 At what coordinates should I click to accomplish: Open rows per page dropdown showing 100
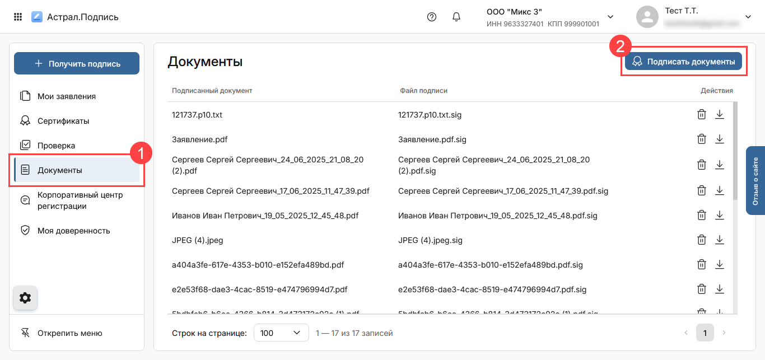281,333
